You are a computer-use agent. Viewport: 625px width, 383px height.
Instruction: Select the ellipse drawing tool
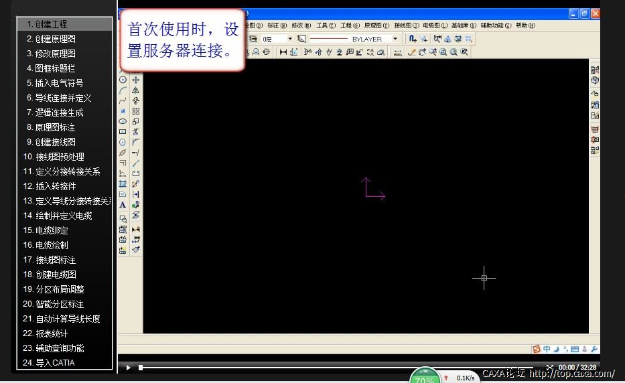pos(123,121)
